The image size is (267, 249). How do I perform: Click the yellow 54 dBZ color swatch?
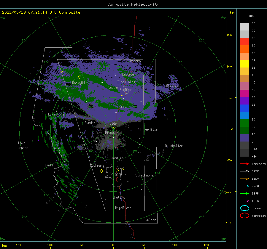click(x=244, y=64)
